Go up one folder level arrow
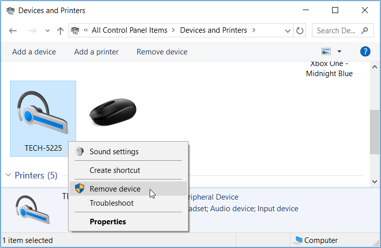 (x=60, y=31)
